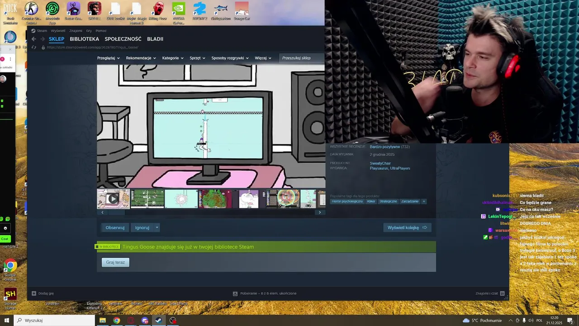Open Steam downloads status icon
The width and height of the screenshot is (579, 326).
click(235, 293)
